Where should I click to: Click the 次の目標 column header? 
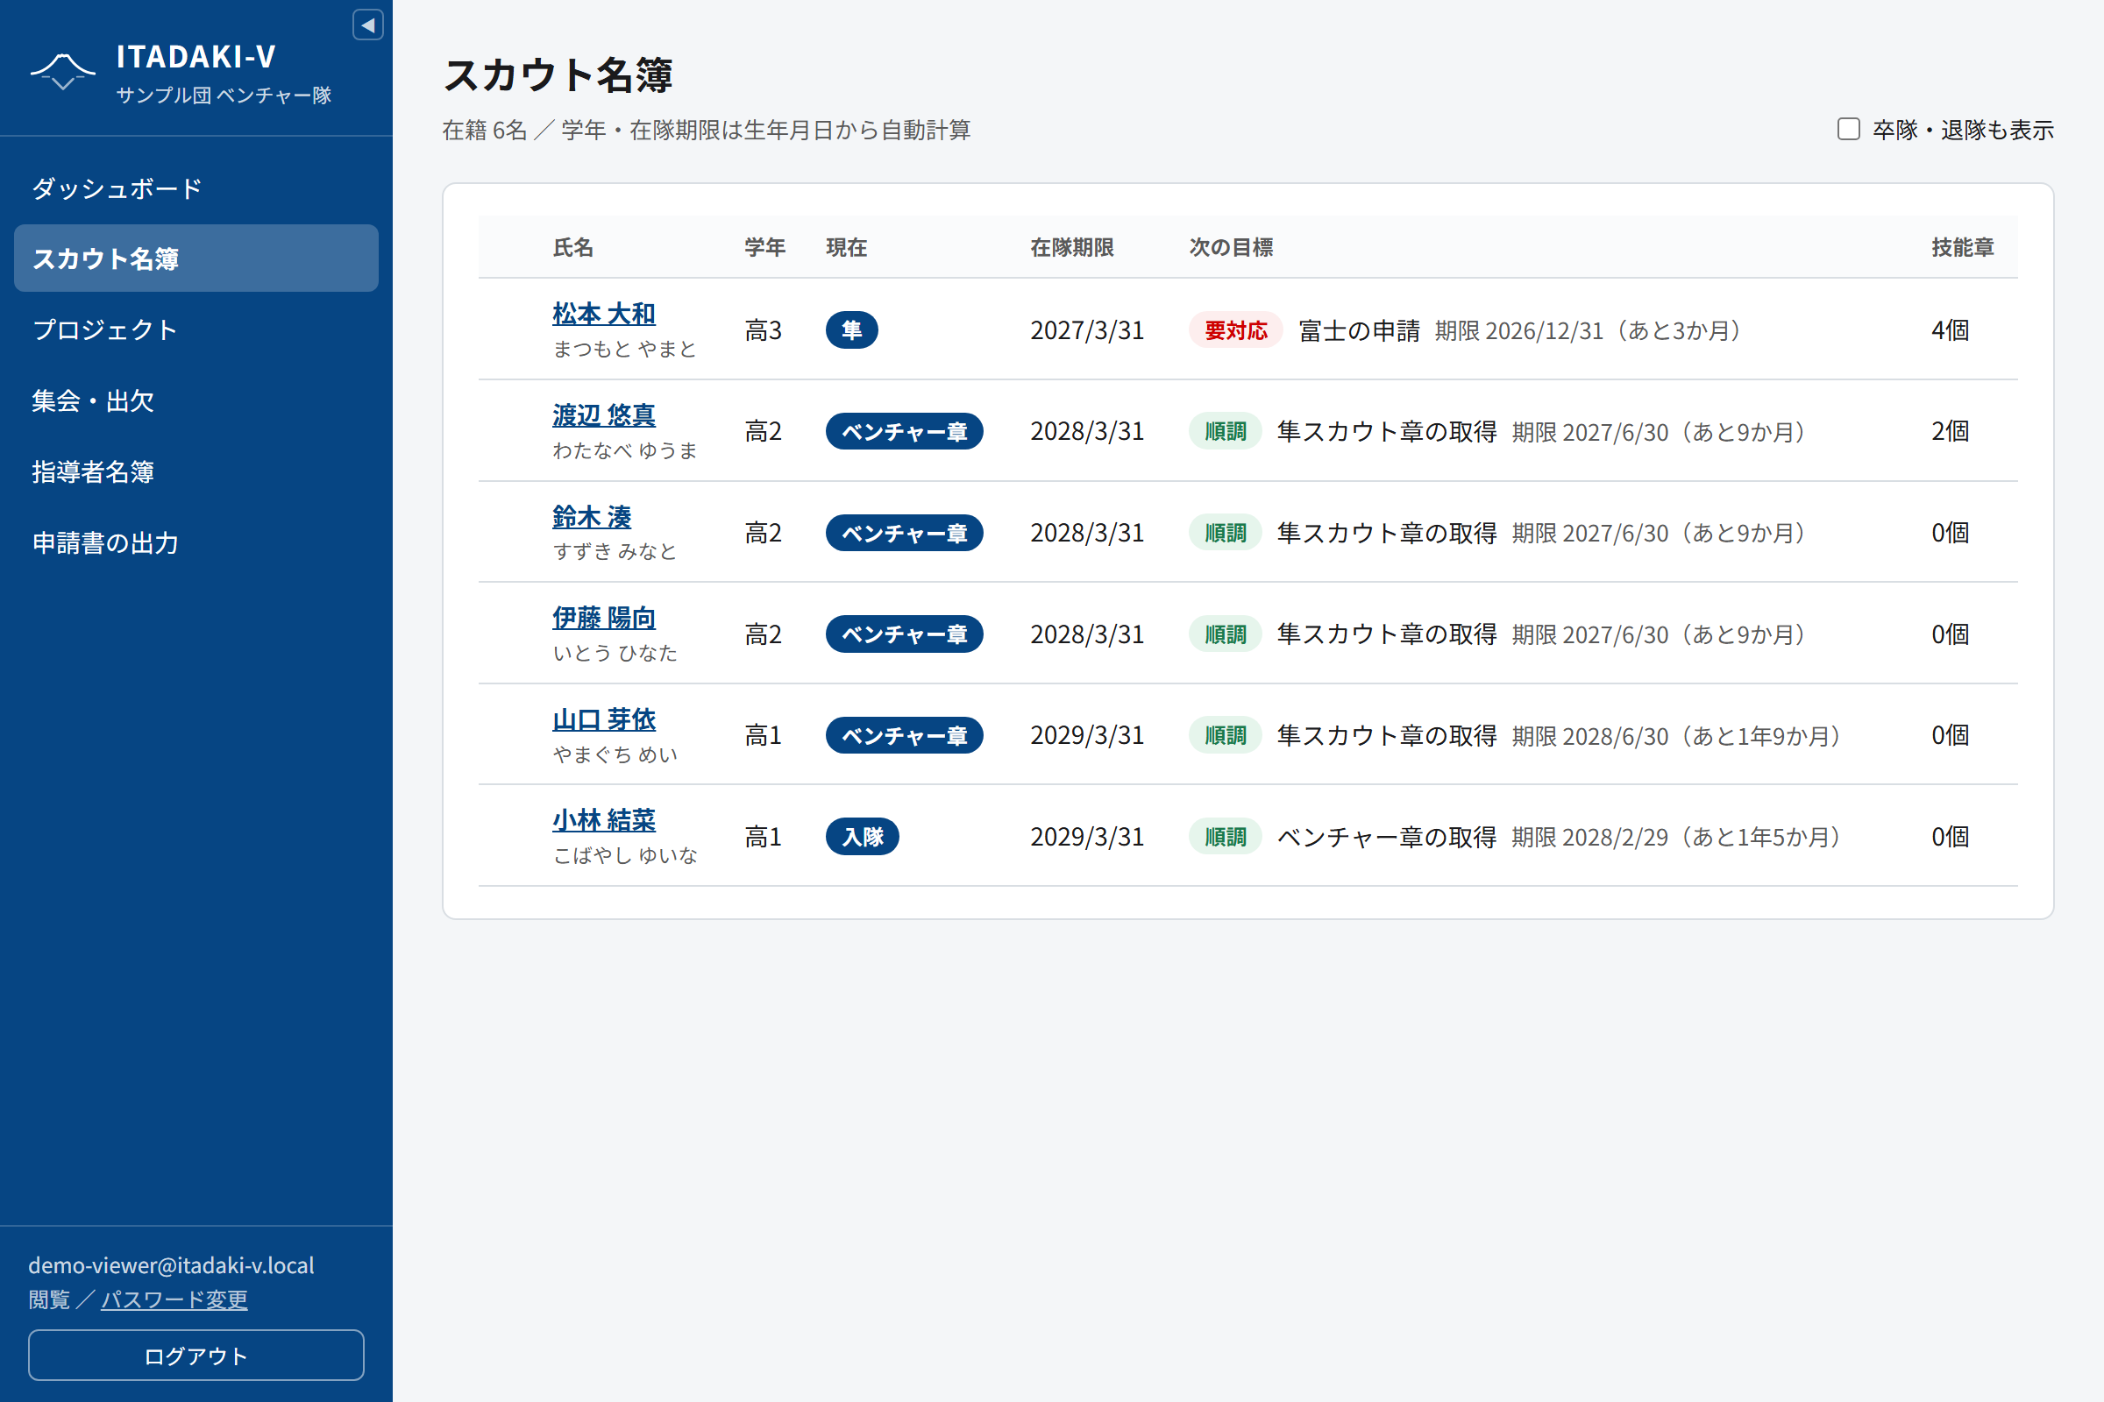[x=1231, y=248]
